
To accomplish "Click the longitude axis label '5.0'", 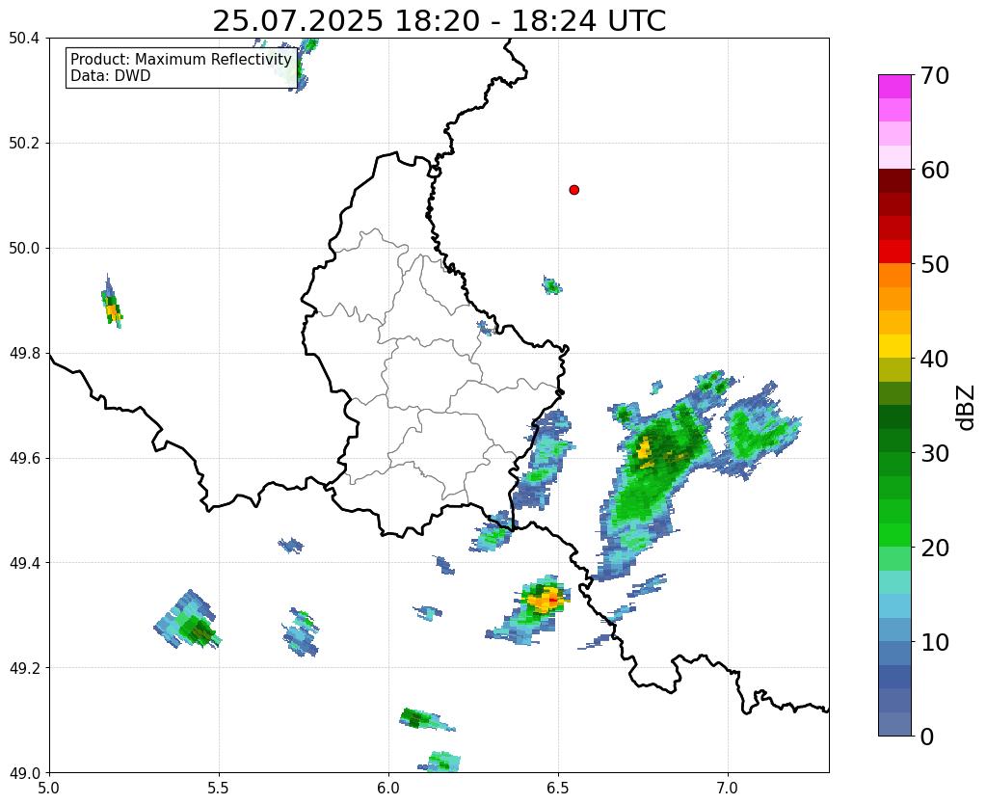I will tap(49, 789).
